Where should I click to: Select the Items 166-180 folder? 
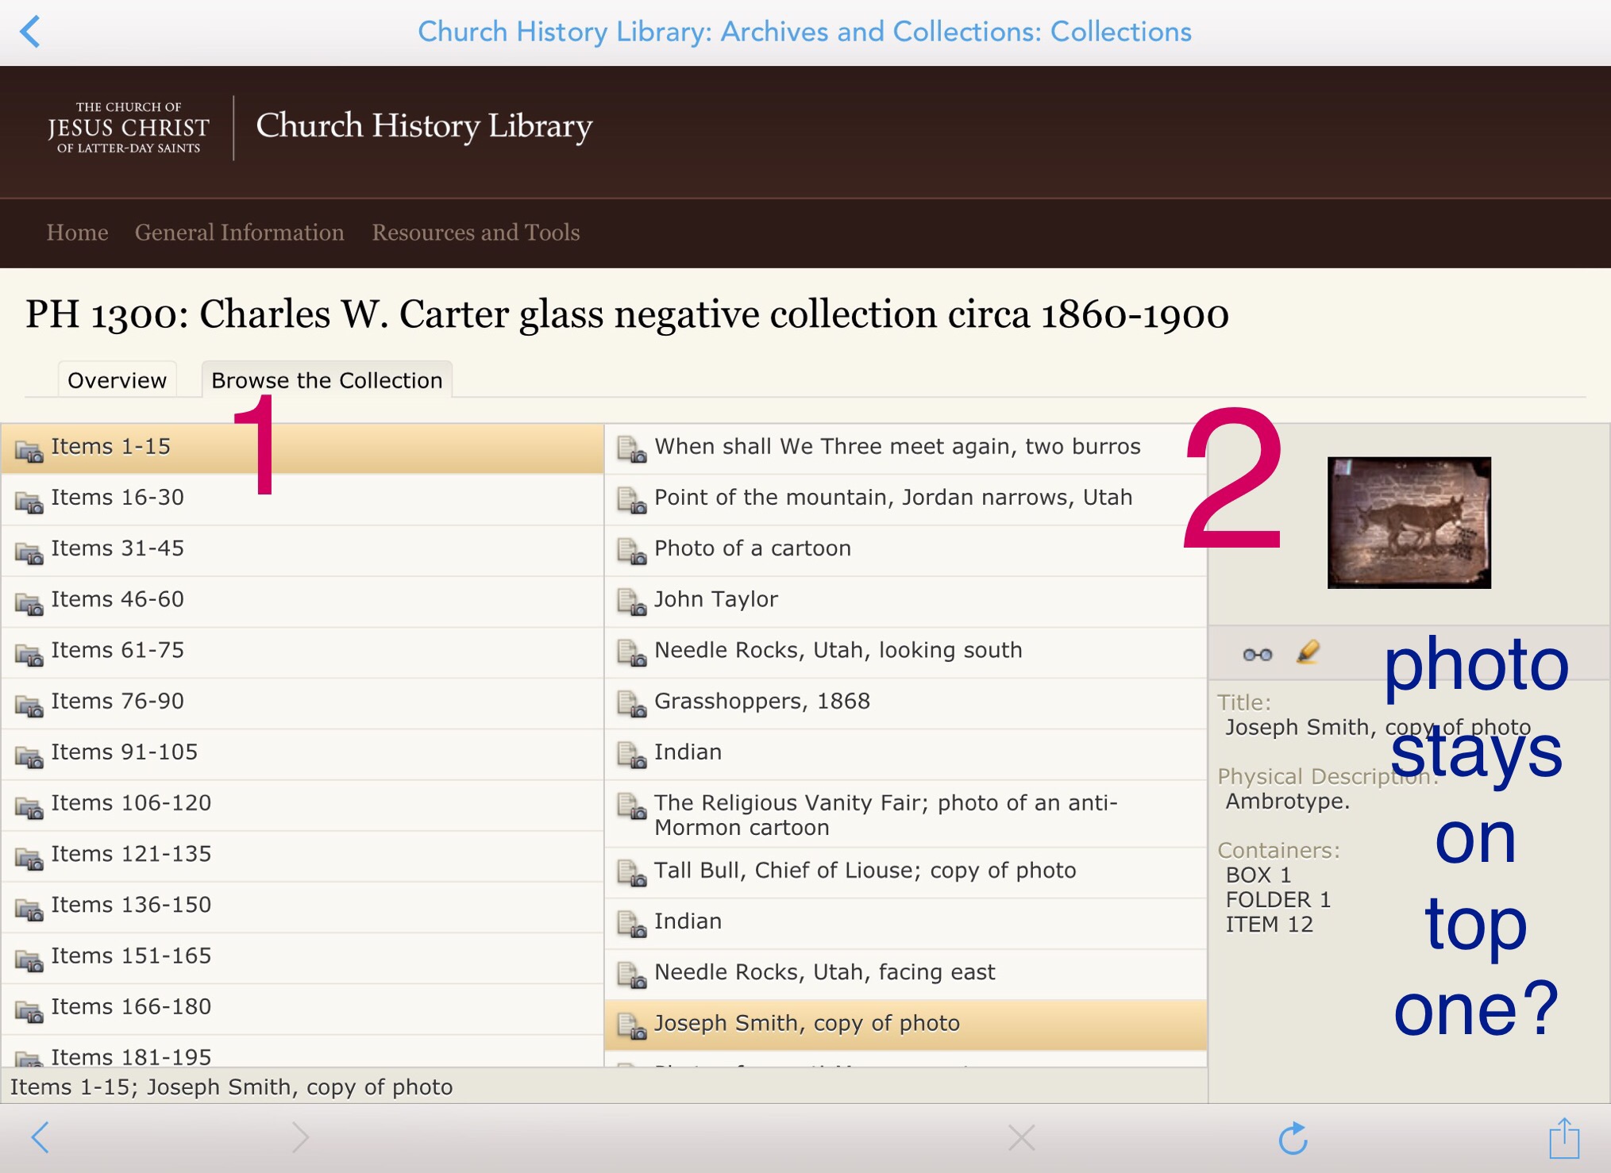click(303, 1008)
